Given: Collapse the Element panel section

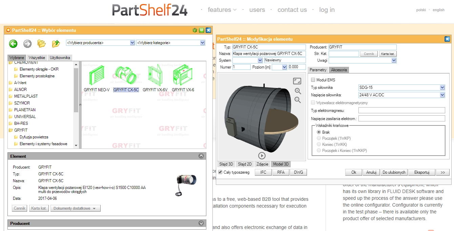Looking at the screenshot, I should pyautogui.click(x=201, y=156).
